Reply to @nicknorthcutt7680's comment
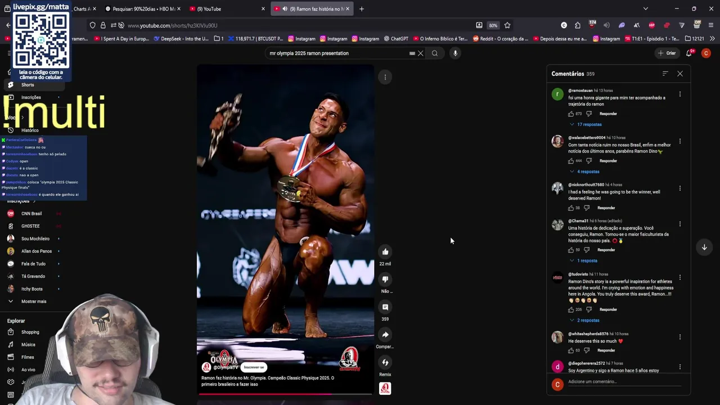Viewport: 720px width, 405px height. click(x=606, y=208)
